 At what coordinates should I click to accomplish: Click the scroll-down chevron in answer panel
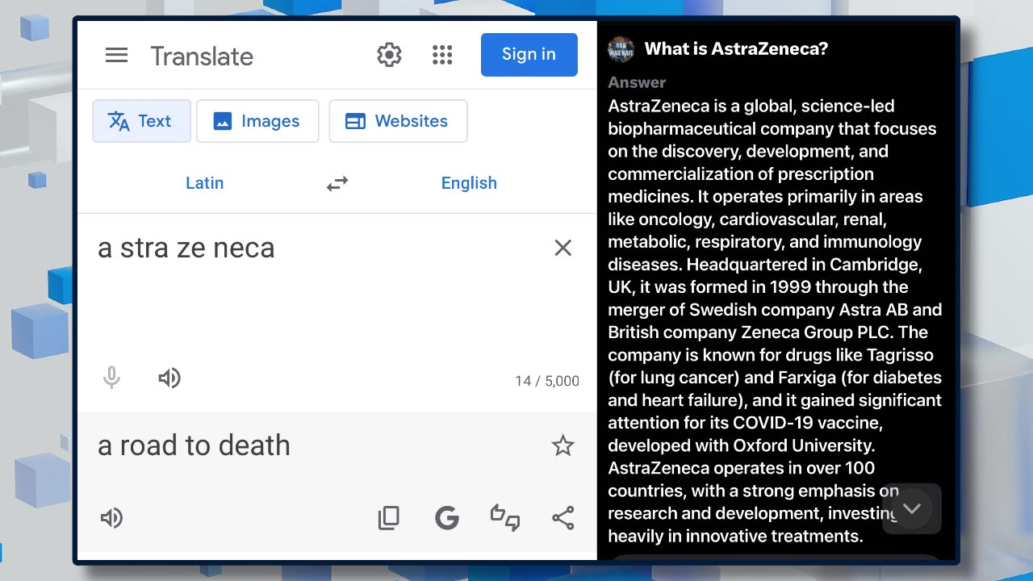point(912,508)
